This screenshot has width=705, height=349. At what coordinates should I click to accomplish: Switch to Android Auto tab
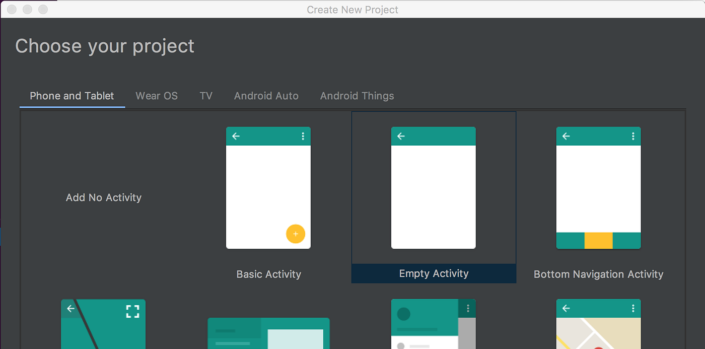click(x=266, y=96)
